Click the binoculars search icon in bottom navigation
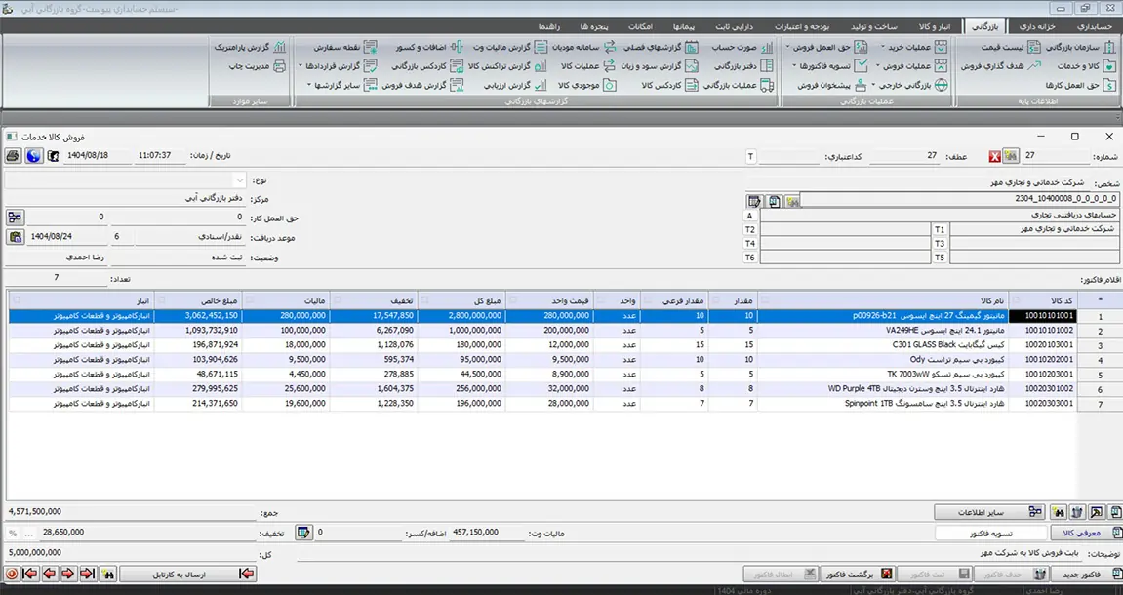Screen dimensions: 1123x595 [108, 575]
